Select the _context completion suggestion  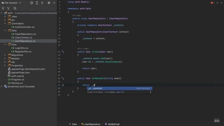[120, 89]
